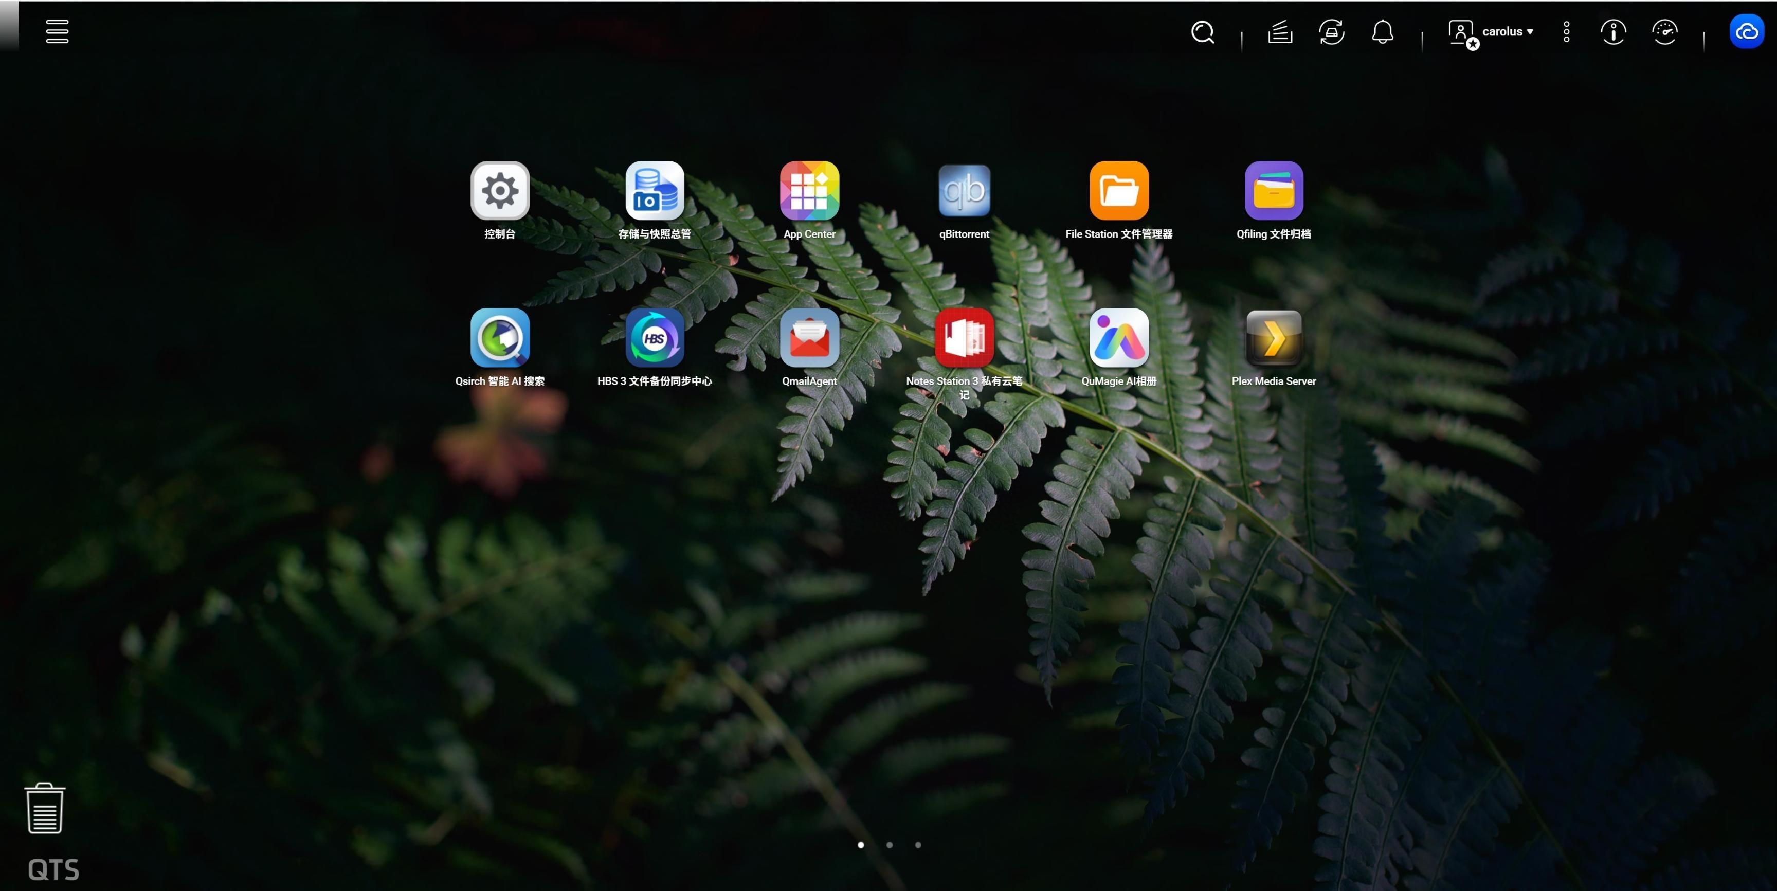This screenshot has width=1777, height=891.
Task: Open the main hamburger menu
Action: coord(57,32)
